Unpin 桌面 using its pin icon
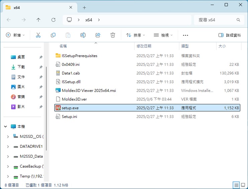The height and width of the screenshot is (189, 248). [x=41, y=57]
